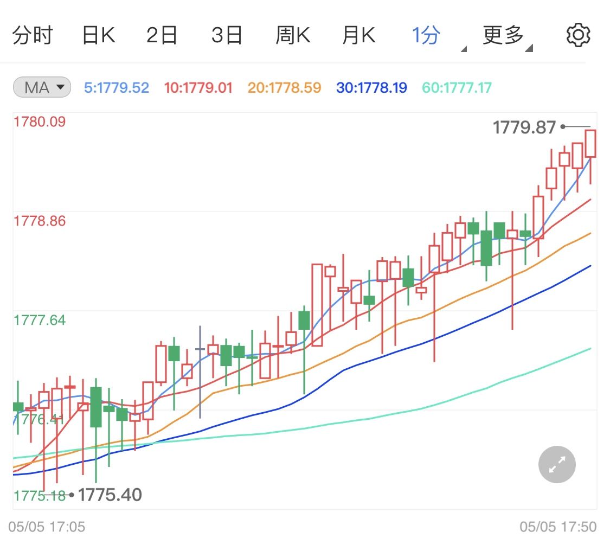
Task: Open the chart settings gear icon
Action: [x=578, y=35]
